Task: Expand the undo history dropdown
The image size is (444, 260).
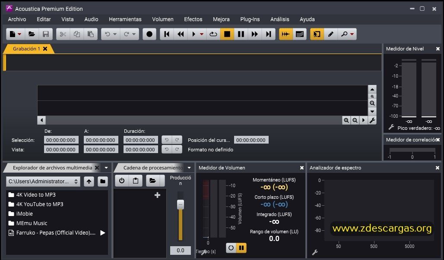Action: click(x=115, y=34)
